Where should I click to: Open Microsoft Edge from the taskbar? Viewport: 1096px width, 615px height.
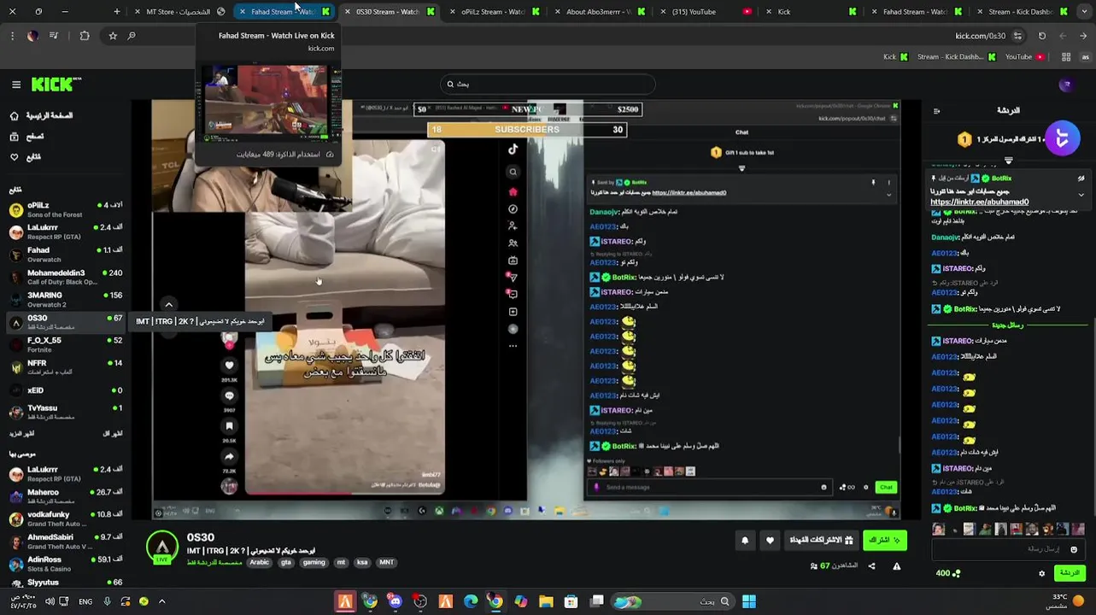(471, 601)
